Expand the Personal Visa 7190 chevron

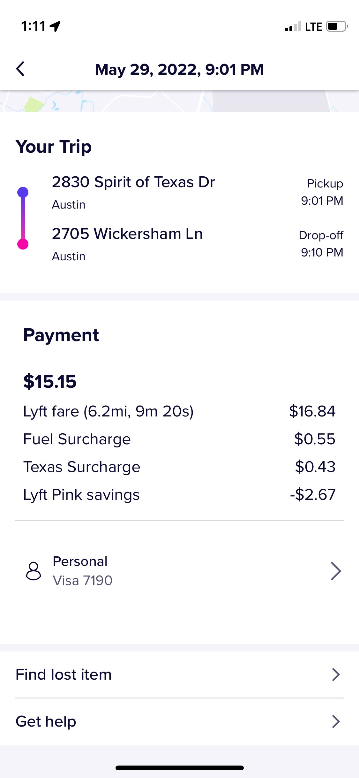336,571
